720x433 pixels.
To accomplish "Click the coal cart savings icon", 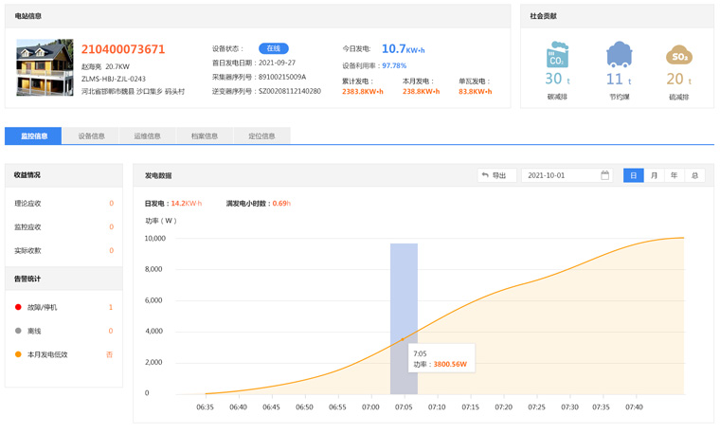I will [619, 54].
